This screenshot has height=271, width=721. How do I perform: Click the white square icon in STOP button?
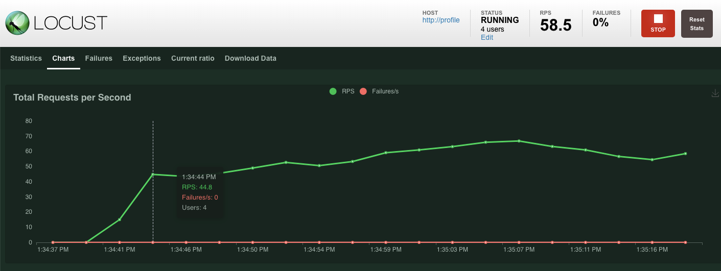coord(658,19)
